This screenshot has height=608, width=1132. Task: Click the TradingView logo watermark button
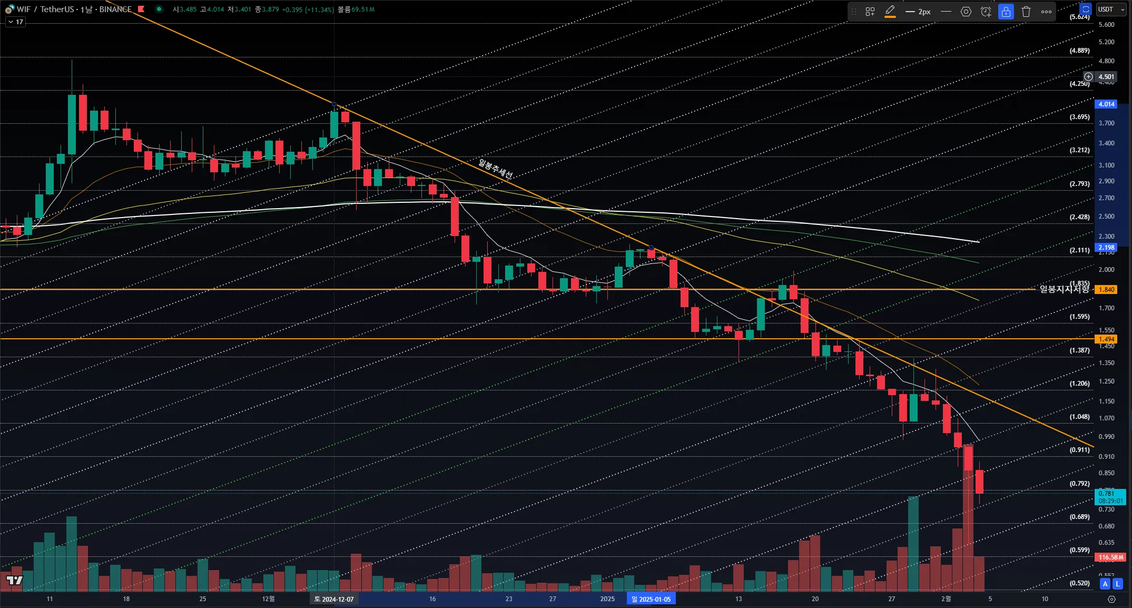coord(15,580)
